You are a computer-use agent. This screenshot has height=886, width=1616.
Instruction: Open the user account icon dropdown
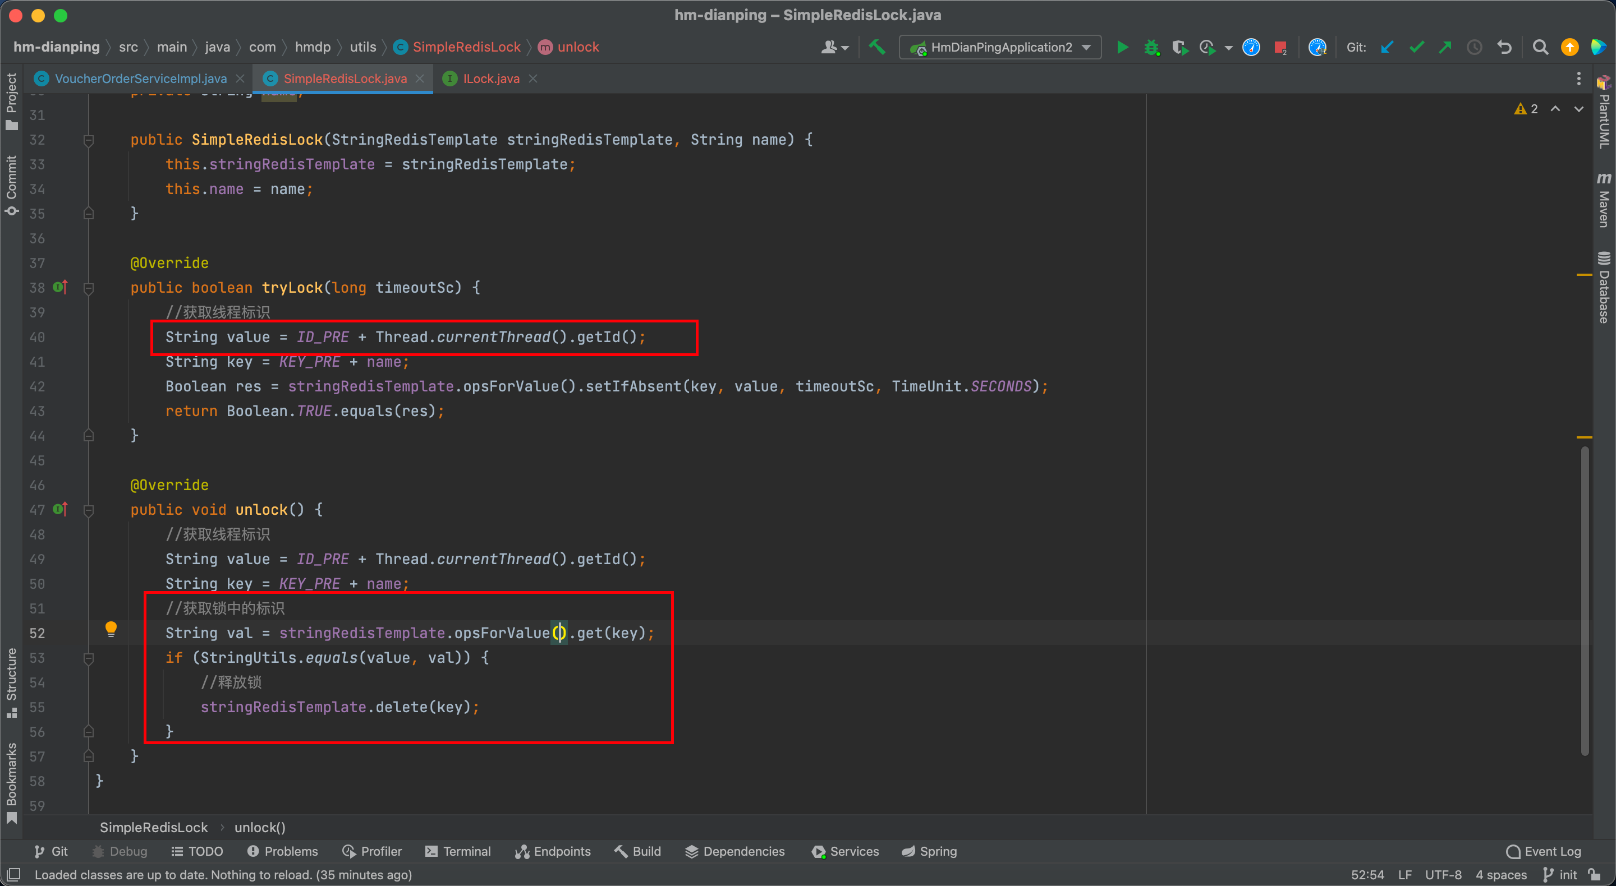(835, 47)
